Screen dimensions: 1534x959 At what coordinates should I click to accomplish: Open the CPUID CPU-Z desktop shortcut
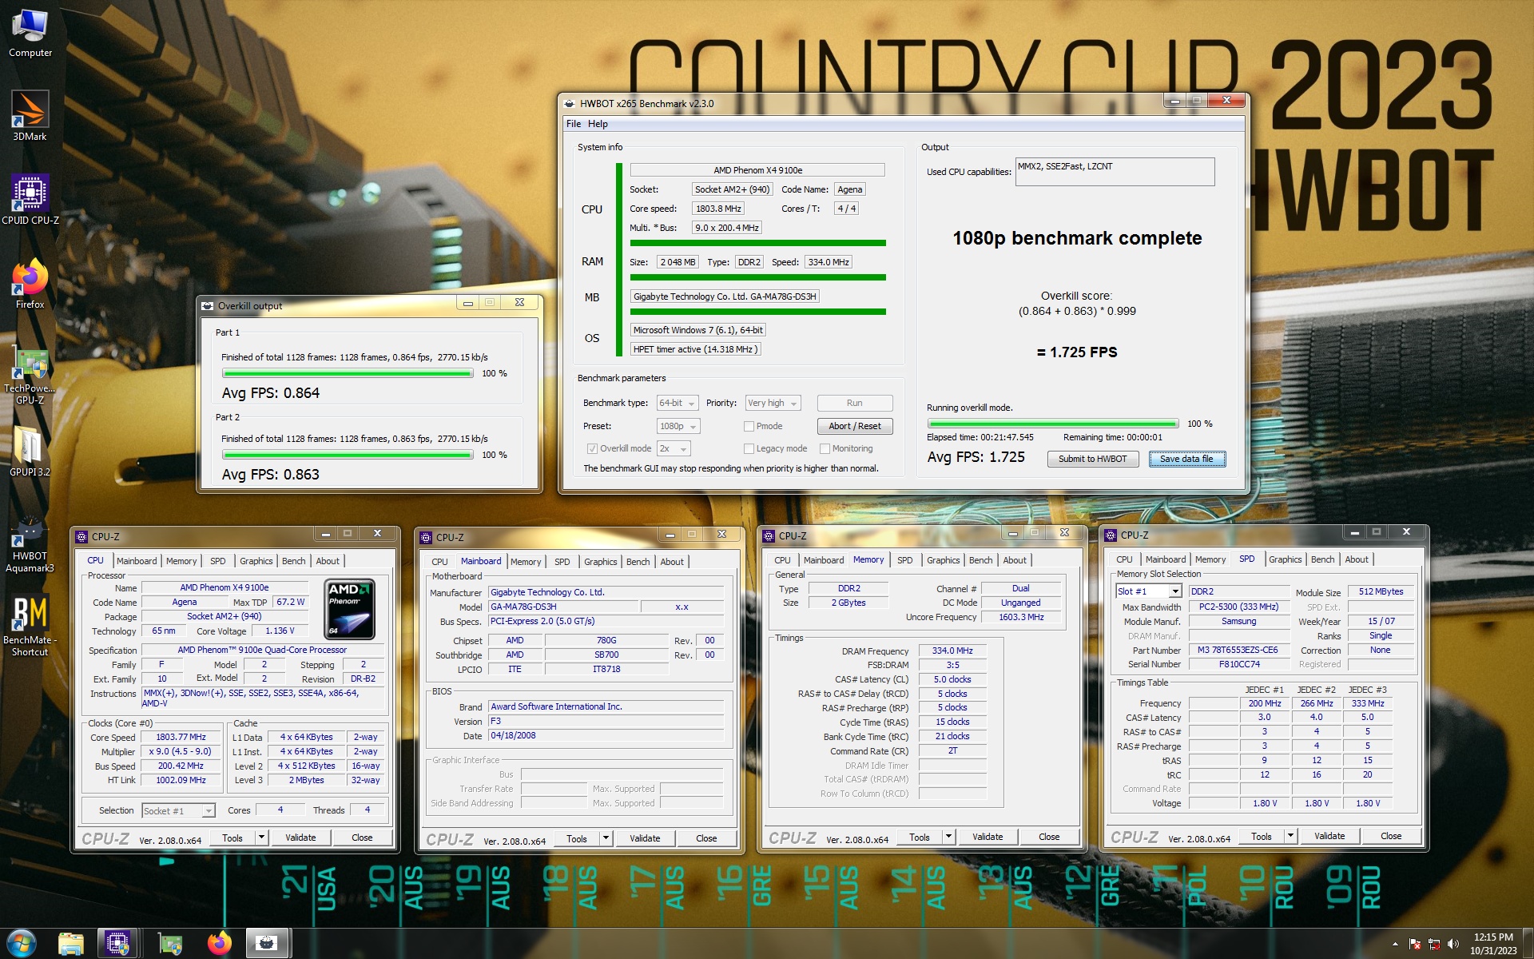pyautogui.click(x=30, y=200)
